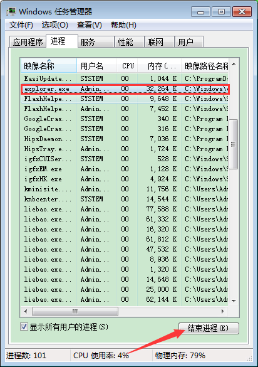Select liebao.exe using 61,812 K
258x367 pixels.
(x=125, y=239)
